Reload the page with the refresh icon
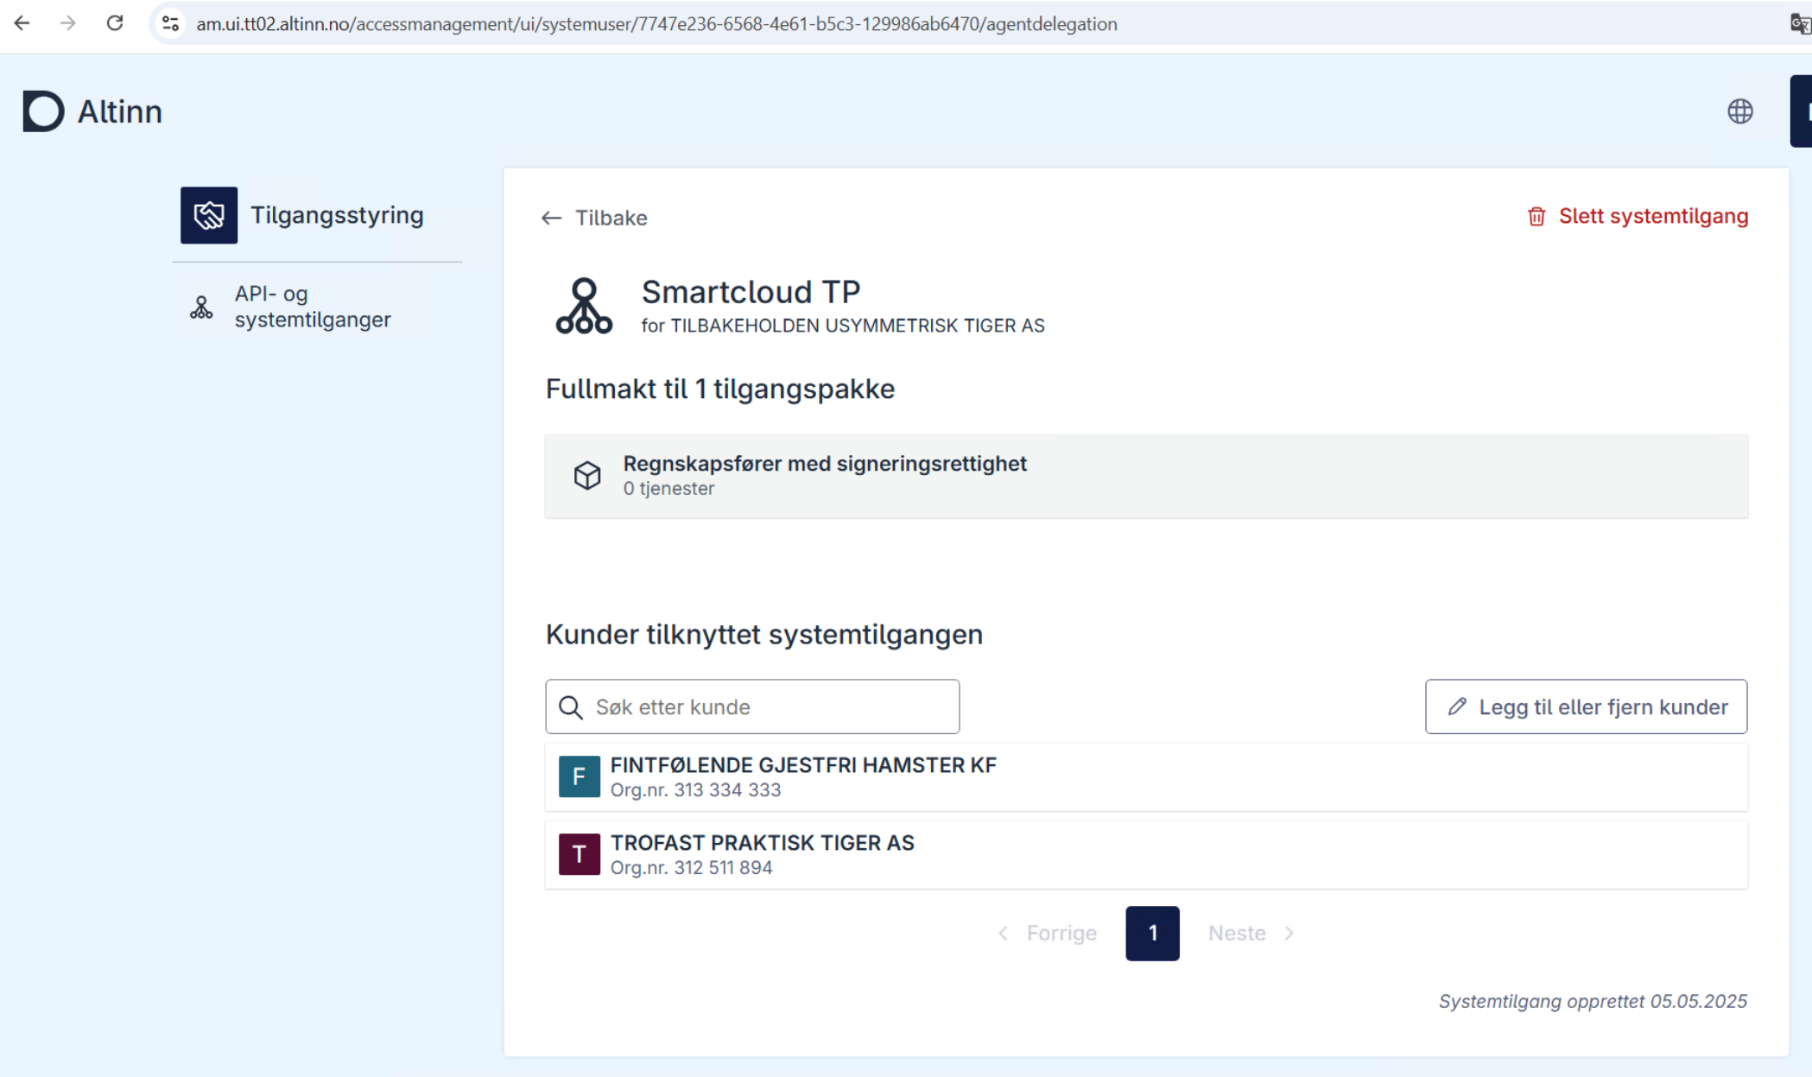This screenshot has width=1812, height=1077. [115, 23]
